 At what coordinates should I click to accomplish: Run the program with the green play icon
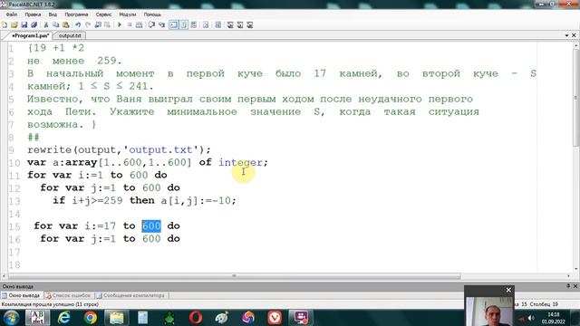(120, 24)
